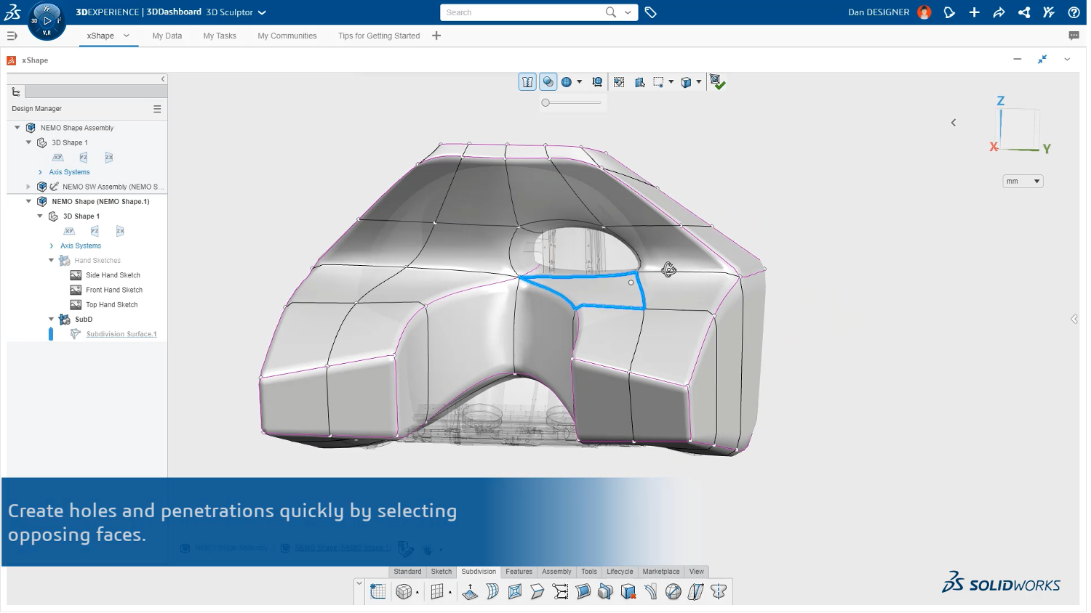Screen dimensions: 1091x613
Task: Select Front Hand Sketch in the tree
Action: [114, 291]
